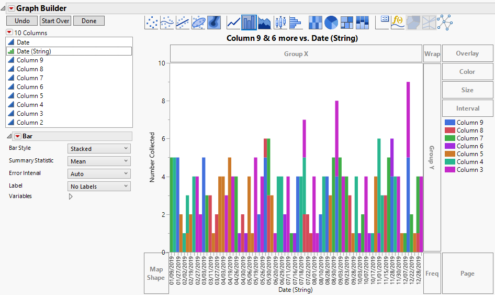Image resolution: width=495 pixels, height=295 pixels.
Task: Click the Undo button
Action: tap(22, 21)
